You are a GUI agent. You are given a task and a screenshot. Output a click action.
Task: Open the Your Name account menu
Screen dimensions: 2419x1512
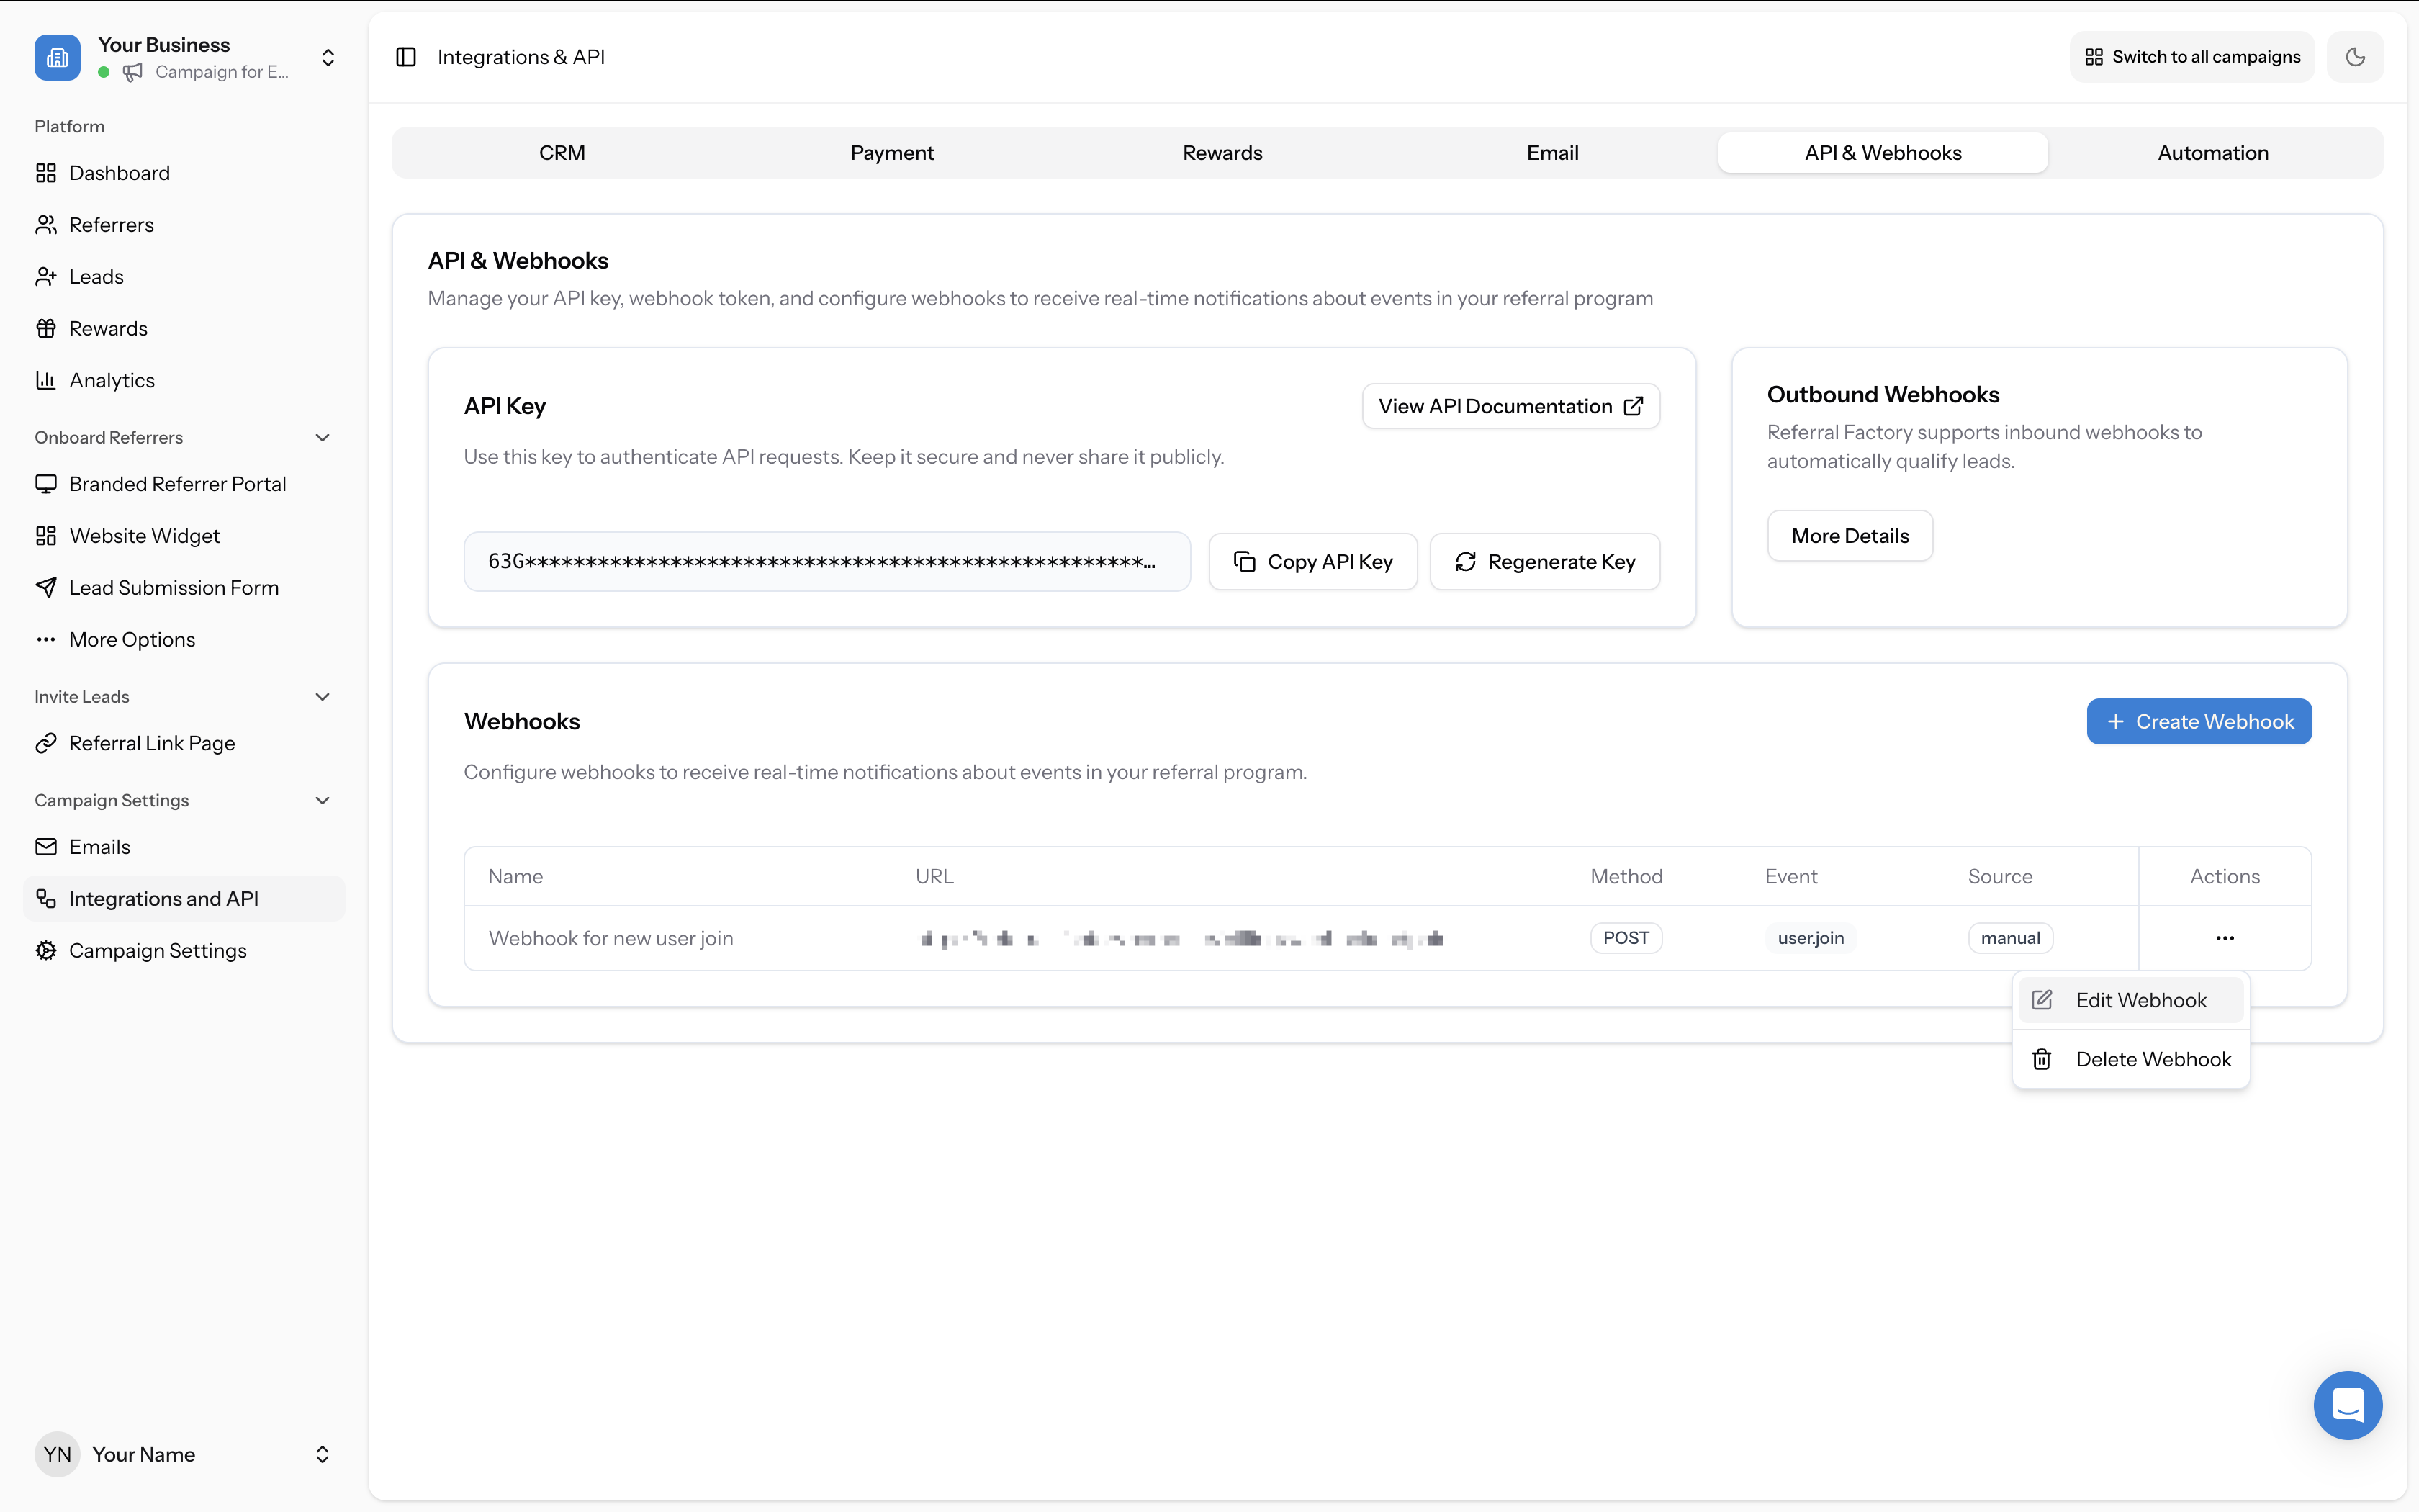click(x=322, y=1454)
